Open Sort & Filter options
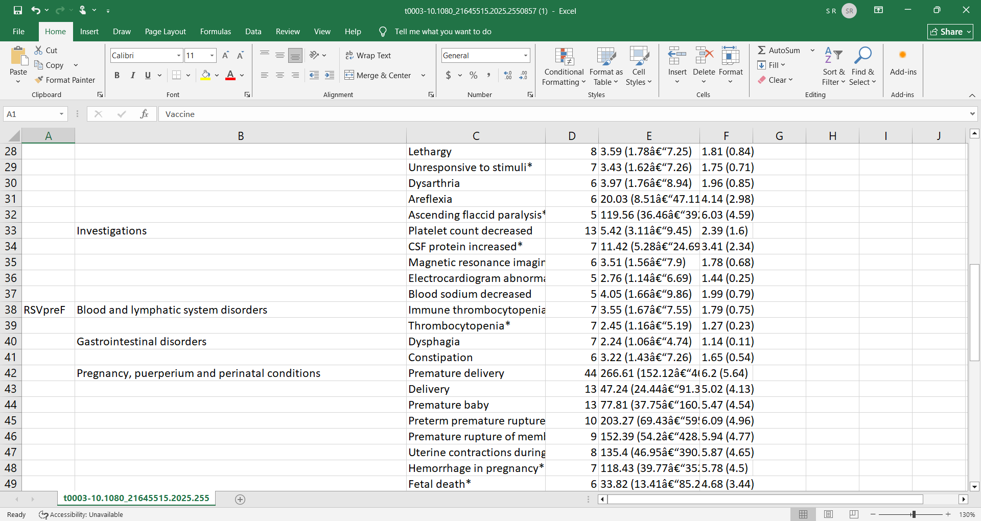This screenshot has height=521, width=981. [833, 66]
